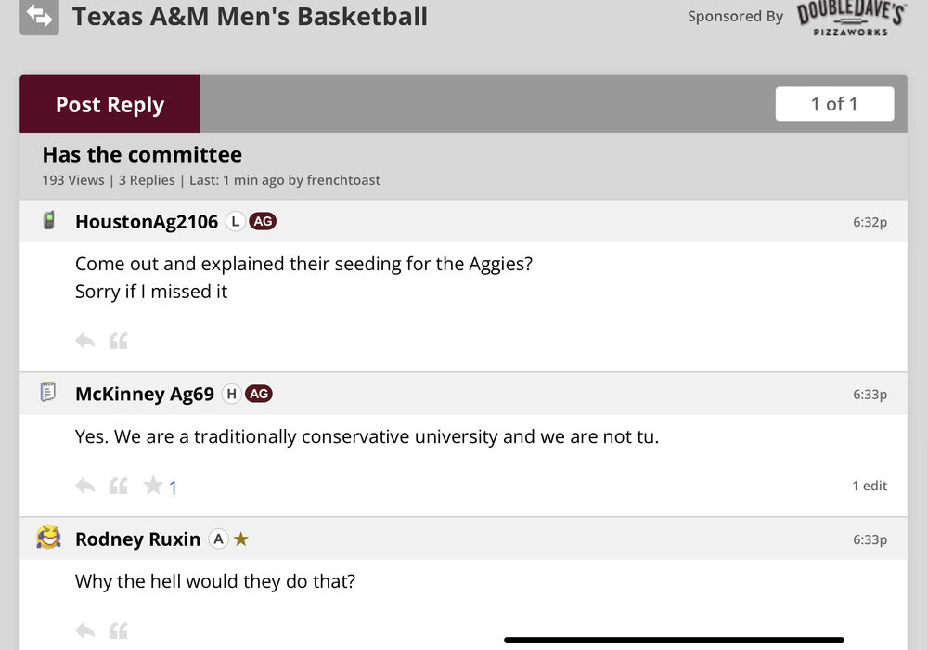Screen dimensions: 928x650
Task: Click the quote icon under Rodney Ruxin's post
Action: click(x=118, y=630)
